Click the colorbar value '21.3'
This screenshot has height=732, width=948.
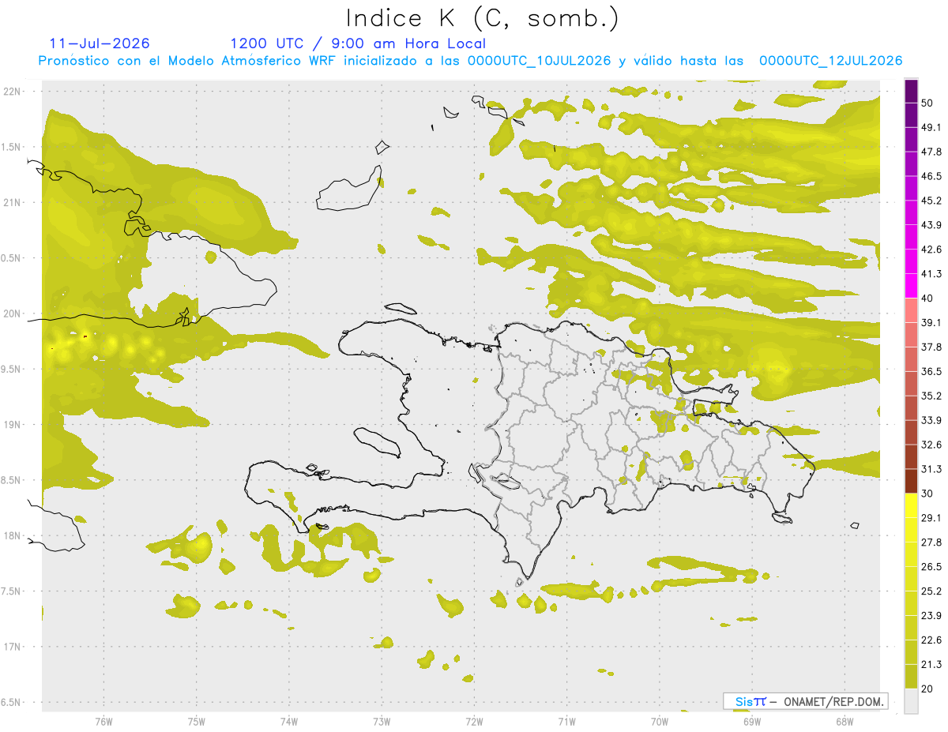[x=932, y=665]
